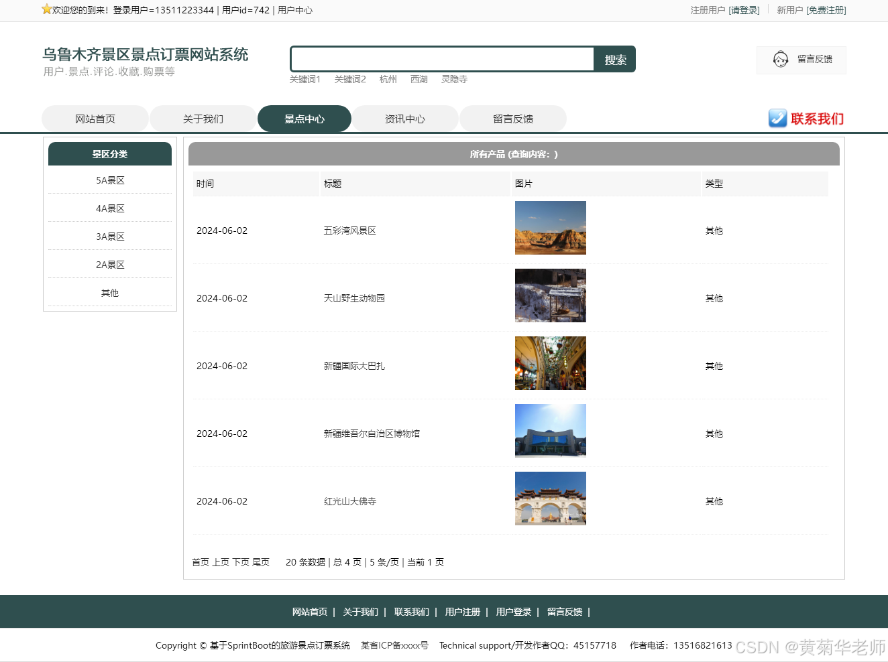Open the 天山野生动物园 title link
Screen dimensions: 888x662
click(x=354, y=298)
